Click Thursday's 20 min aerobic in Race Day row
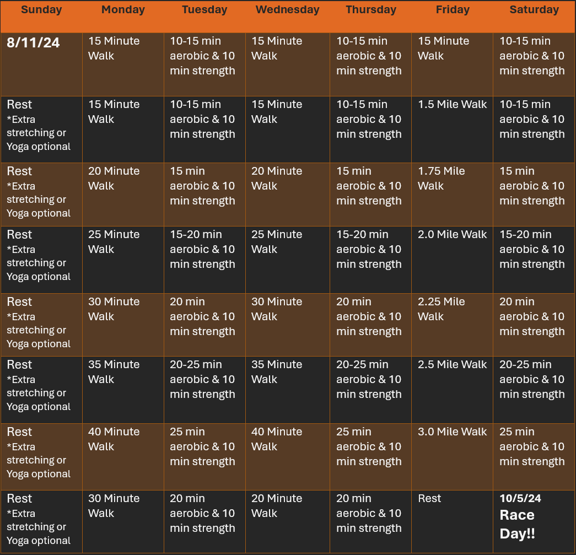Image resolution: width=576 pixels, height=555 pixels. point(370,521)
